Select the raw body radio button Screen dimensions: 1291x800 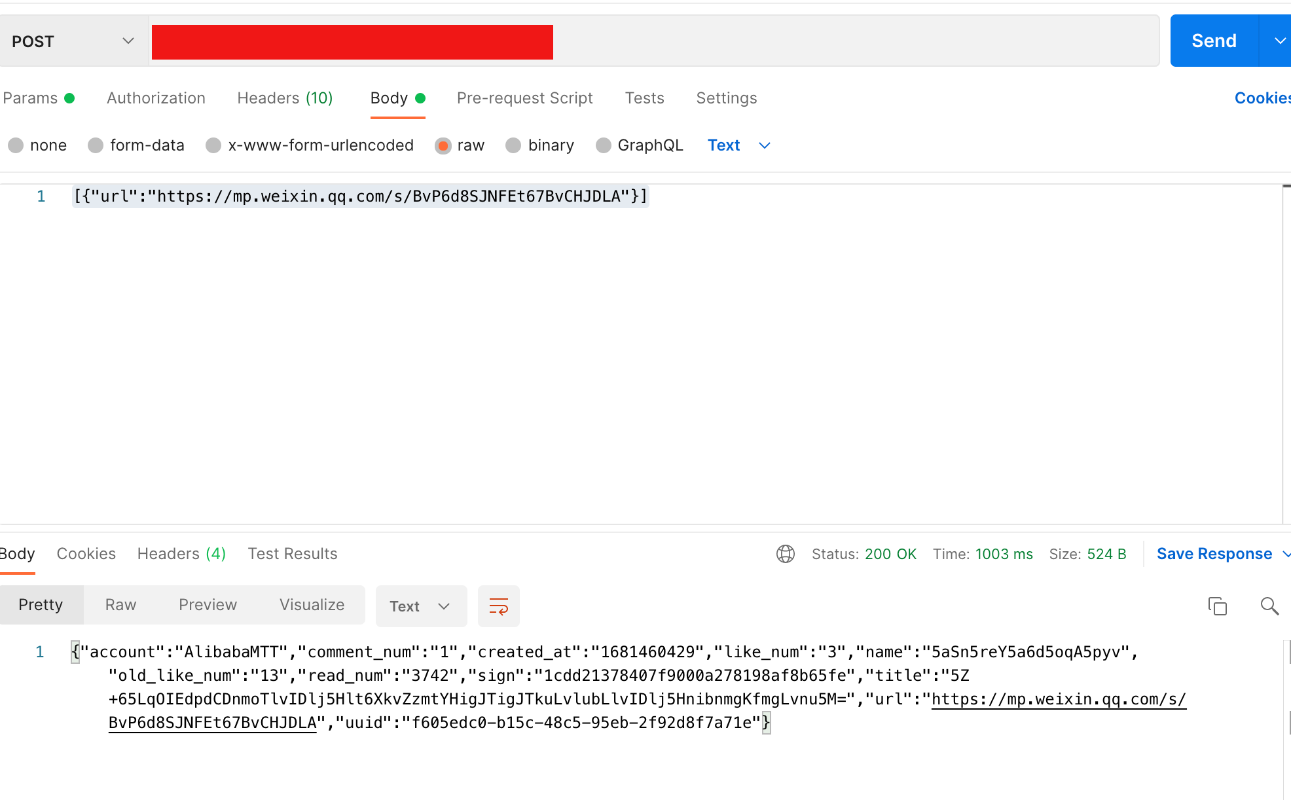point(443,145)
